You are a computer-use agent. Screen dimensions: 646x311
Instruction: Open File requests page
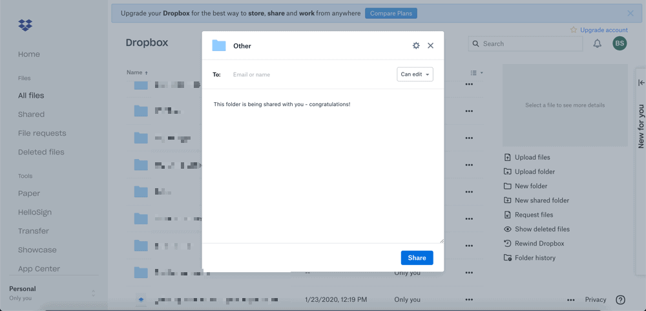[42, 133]
